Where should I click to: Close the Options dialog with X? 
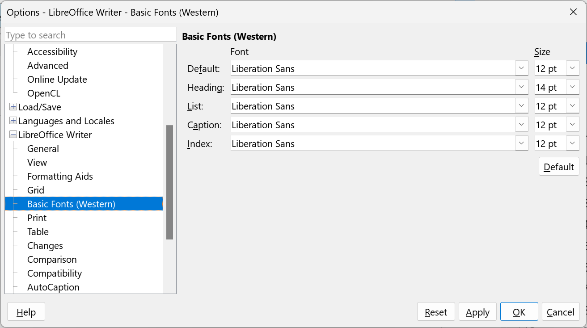[573, 12]
